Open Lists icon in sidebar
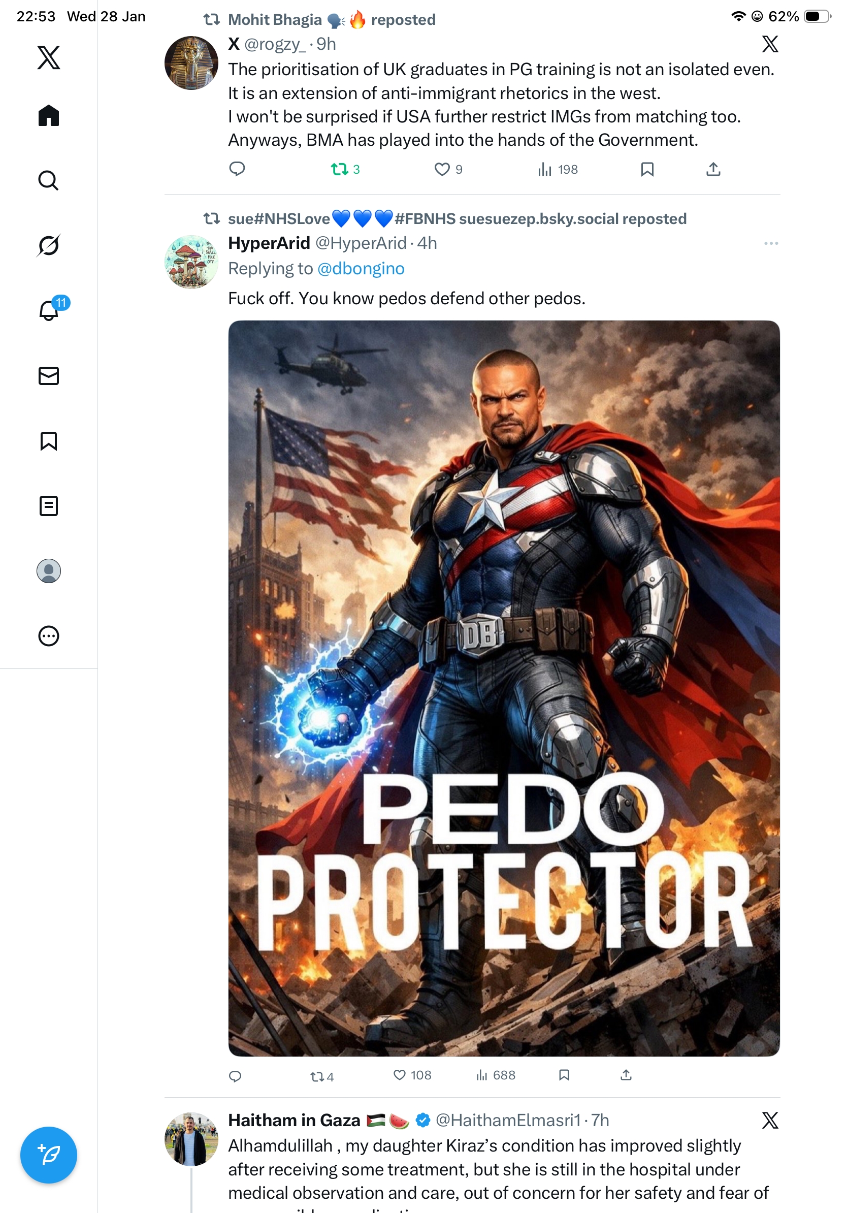The width and height of the screenshot is (847, 1213). pyautogui.click(x=49, y=505)
